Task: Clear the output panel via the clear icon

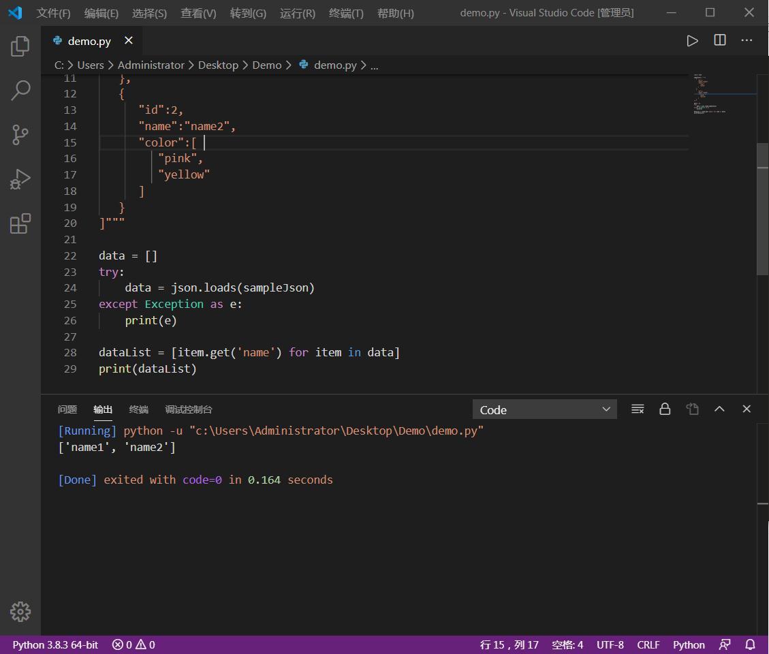Action: tap(638, 409)
